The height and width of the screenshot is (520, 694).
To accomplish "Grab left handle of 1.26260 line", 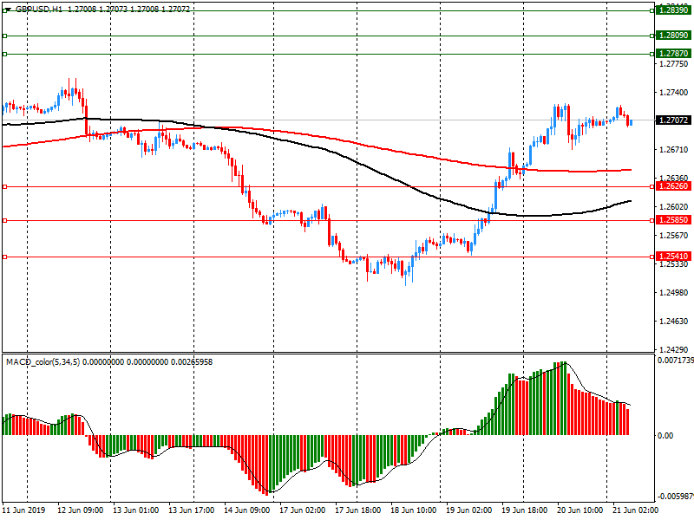I will 5,187.
